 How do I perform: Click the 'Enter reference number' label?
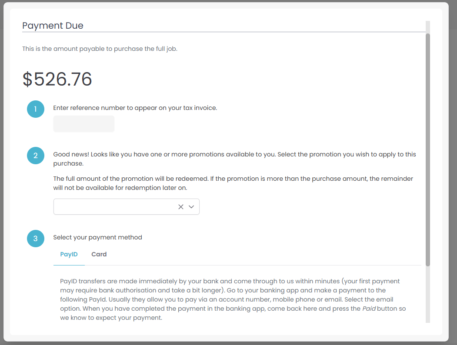(x=135, y=108)
